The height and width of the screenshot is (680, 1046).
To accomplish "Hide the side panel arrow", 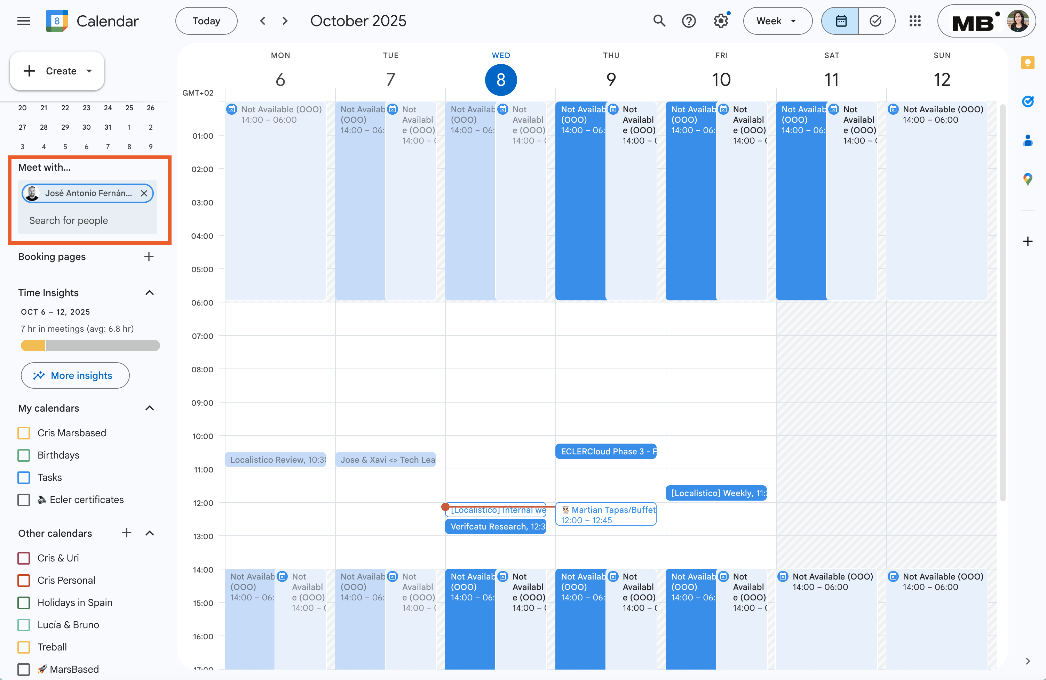I will [1028, 661].
